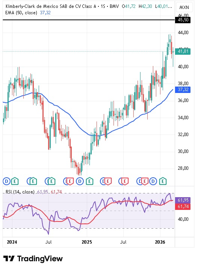Click the H42,30 high value in header

(x=145, y=6)
